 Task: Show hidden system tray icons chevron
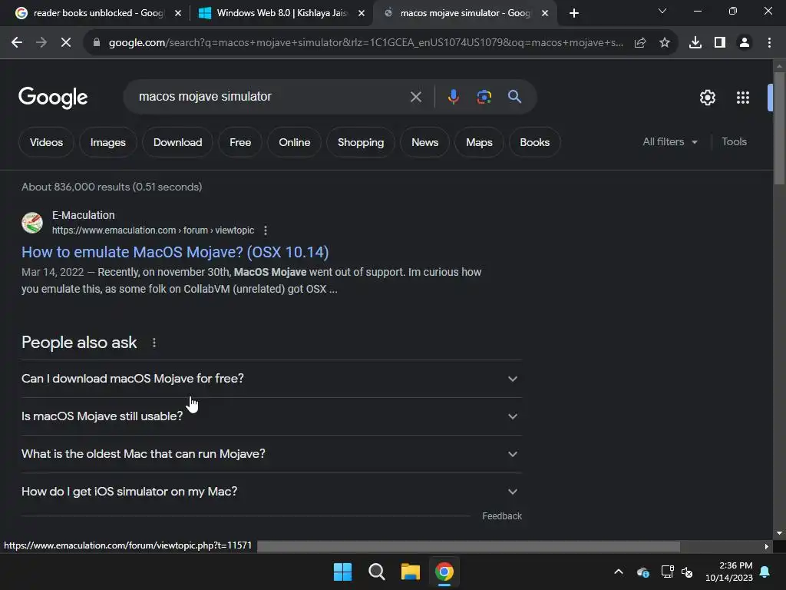[x=619, y=572]
